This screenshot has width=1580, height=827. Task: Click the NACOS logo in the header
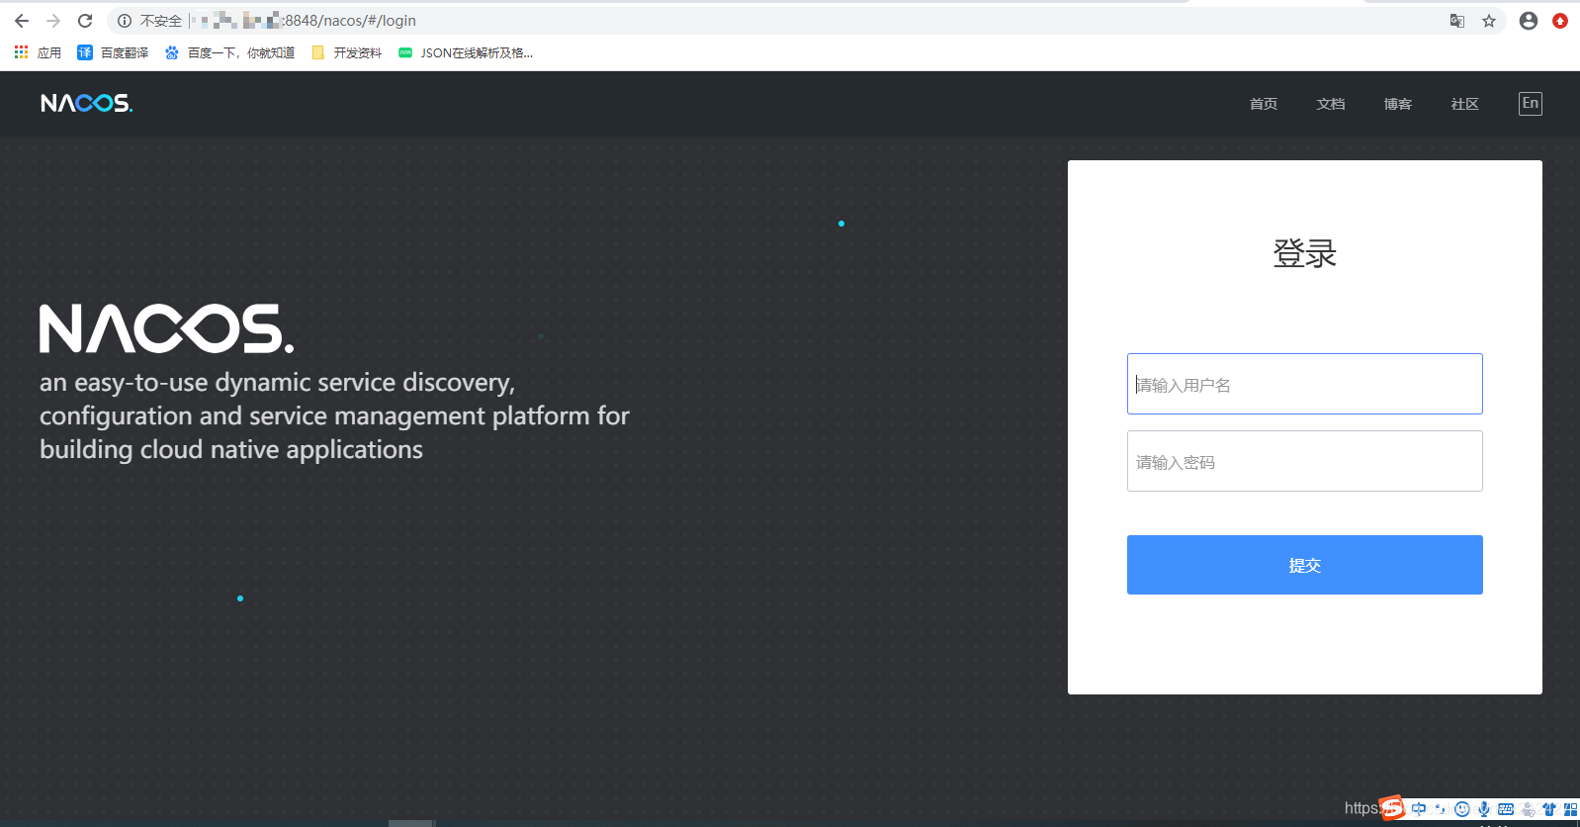point(86,103)
